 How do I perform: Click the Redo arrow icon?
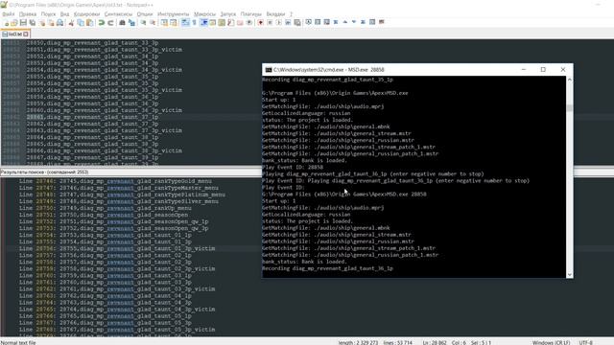coord(110,23)
